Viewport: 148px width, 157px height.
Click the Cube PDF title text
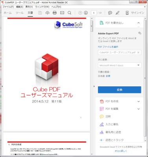tap(46, 89)
